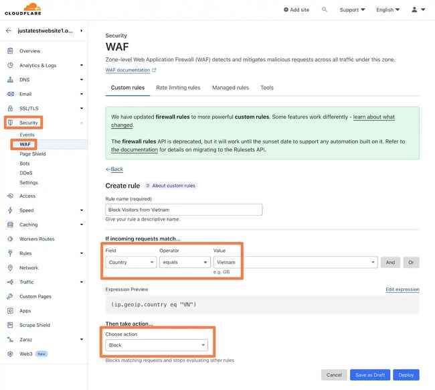Image resolution: width=435 pixels, height=390 pixels.
Task: Add an And condition
Action: tap(390, 263)
